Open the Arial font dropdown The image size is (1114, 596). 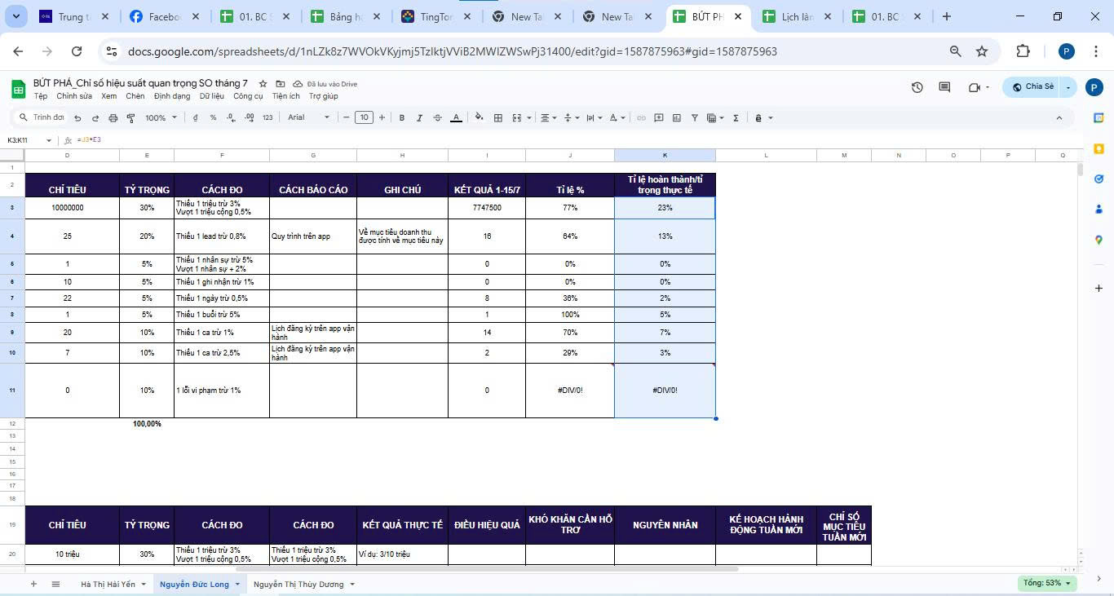[x=308, y=117]
